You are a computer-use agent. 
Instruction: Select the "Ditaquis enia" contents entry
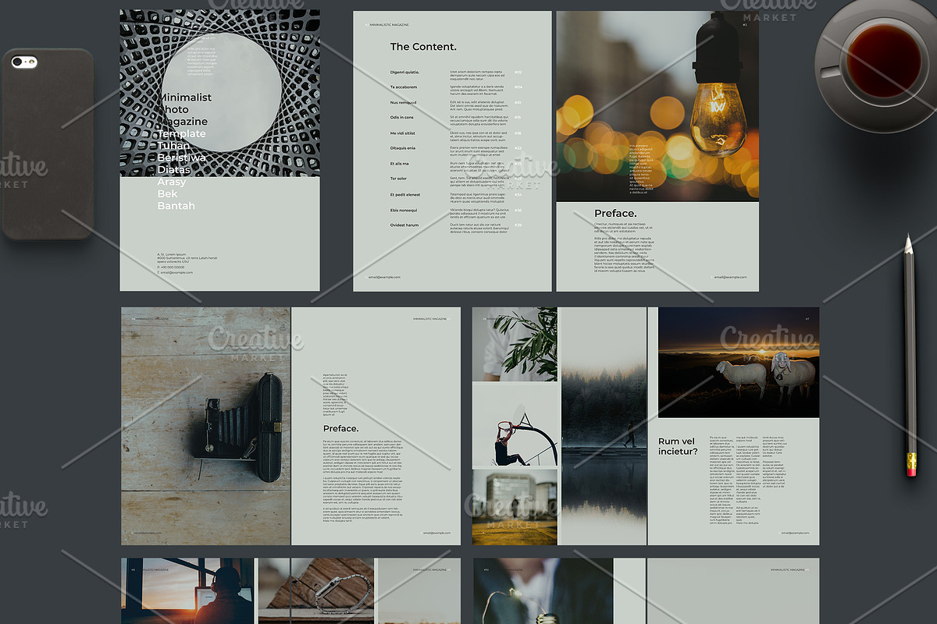click(403, 148)
